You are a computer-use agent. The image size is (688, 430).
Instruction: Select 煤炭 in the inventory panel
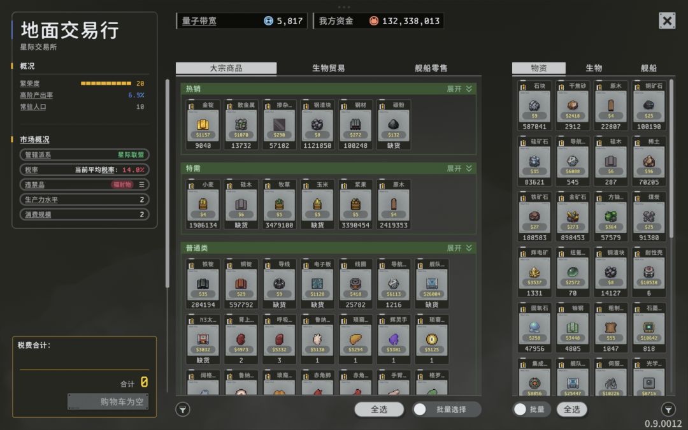pyautogui.click(x=649, y=217)
